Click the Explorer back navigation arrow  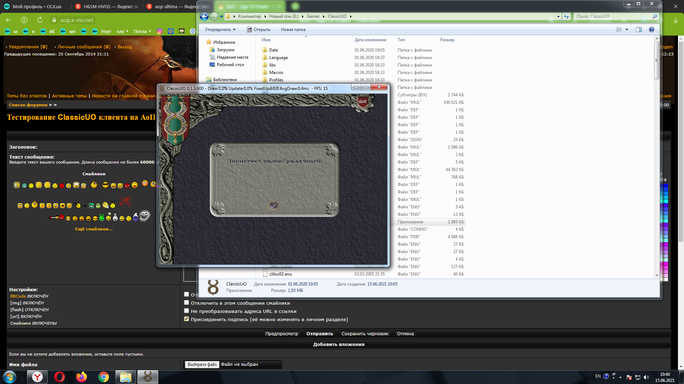click(x=204, y=16)
